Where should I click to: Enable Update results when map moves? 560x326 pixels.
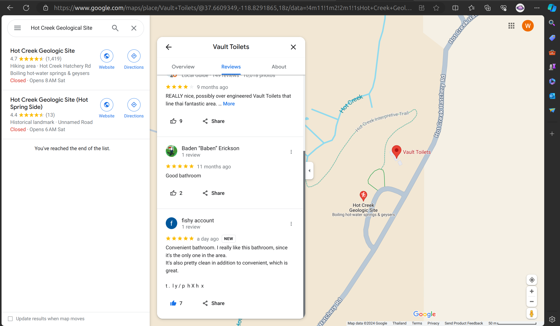click(10, 319)
